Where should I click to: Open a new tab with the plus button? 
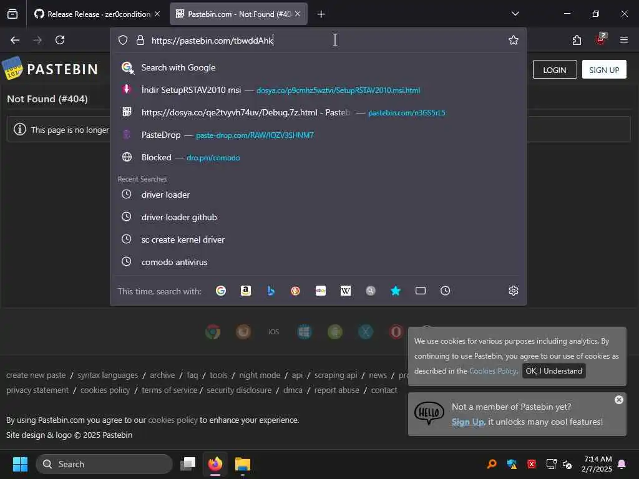coord(321,14)
